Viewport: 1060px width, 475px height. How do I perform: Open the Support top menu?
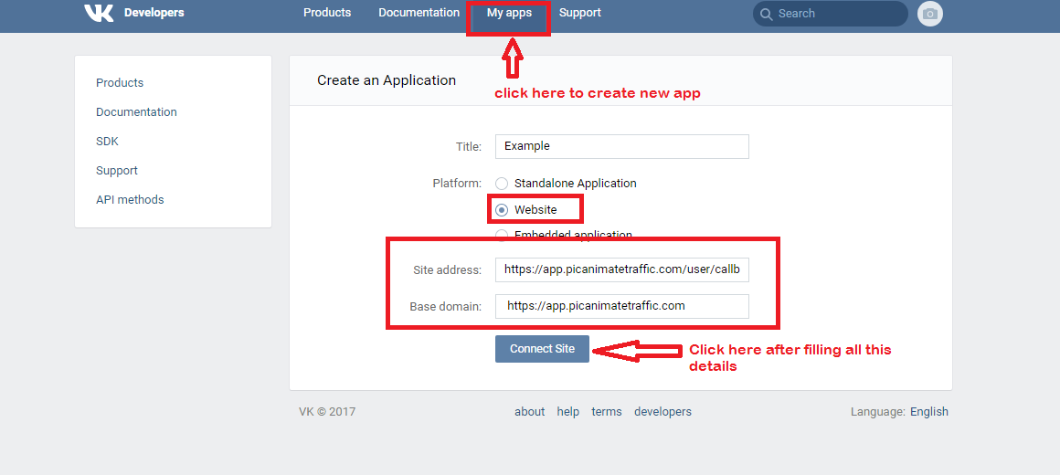tap(580, 13)
